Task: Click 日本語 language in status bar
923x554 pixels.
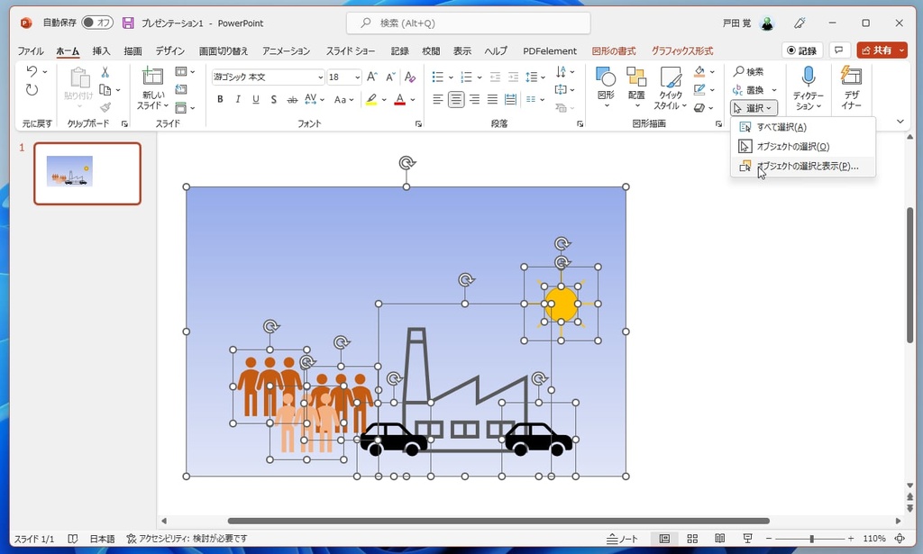Action: (x=103, y=538)
